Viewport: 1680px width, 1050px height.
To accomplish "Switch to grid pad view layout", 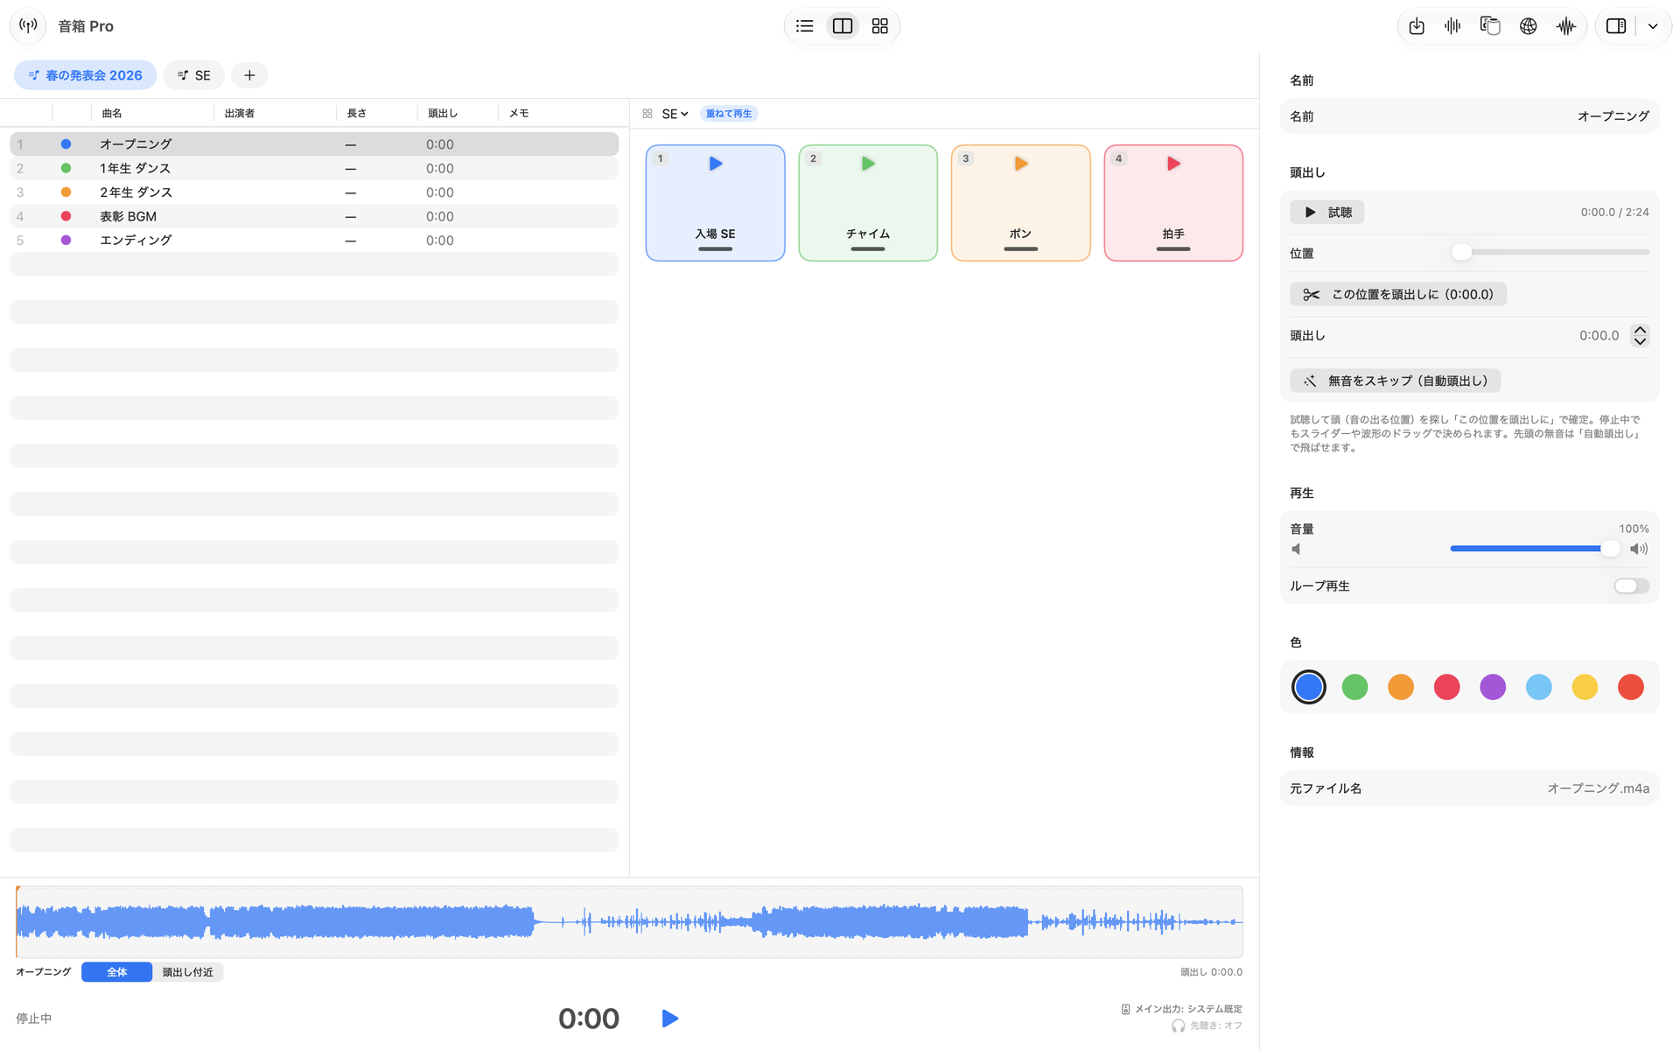I will coord(879,26).
